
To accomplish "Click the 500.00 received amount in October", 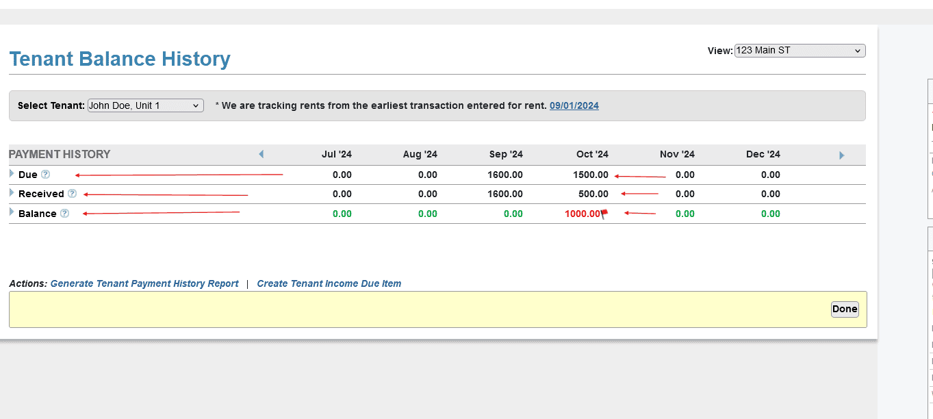I will (x=593, y=194).
